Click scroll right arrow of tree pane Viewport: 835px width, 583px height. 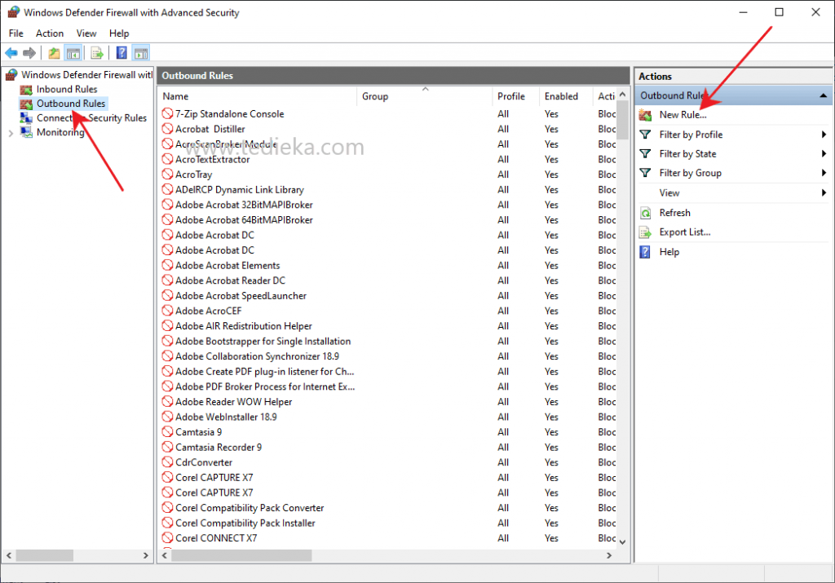point(145,555)
